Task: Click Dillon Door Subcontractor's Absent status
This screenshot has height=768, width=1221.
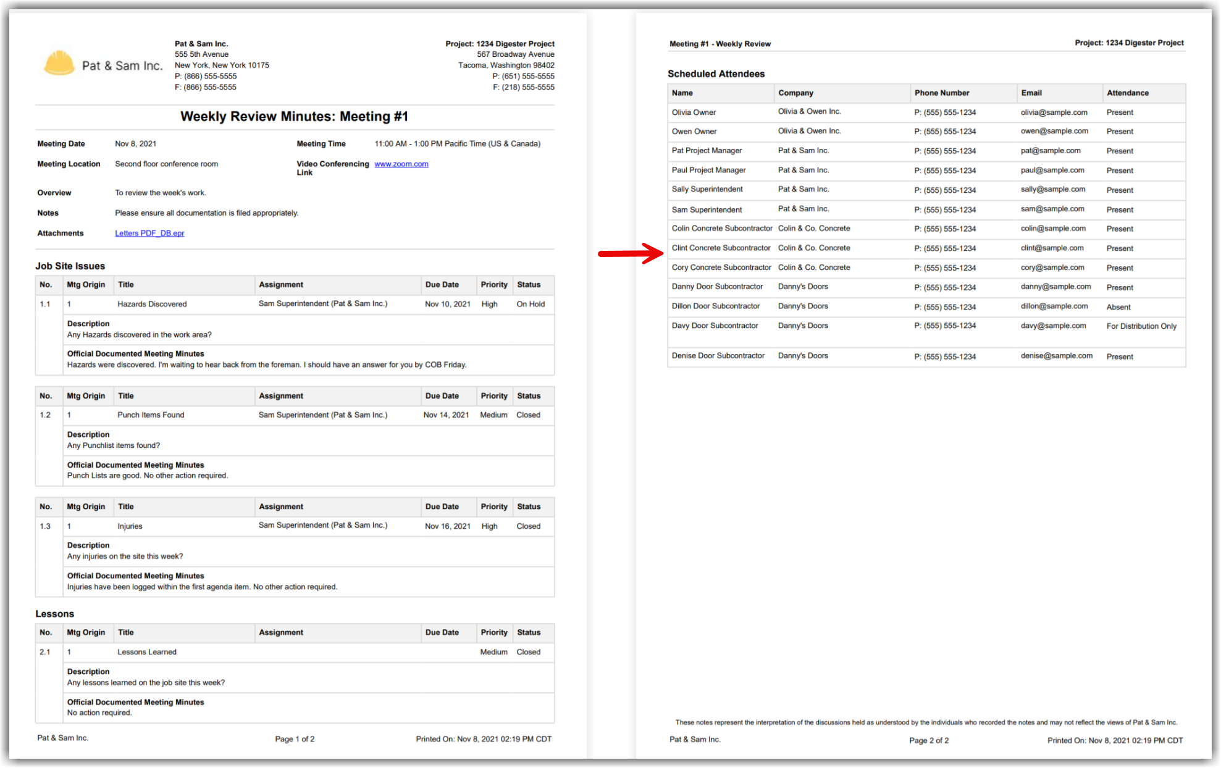Action: point(1118,307)
